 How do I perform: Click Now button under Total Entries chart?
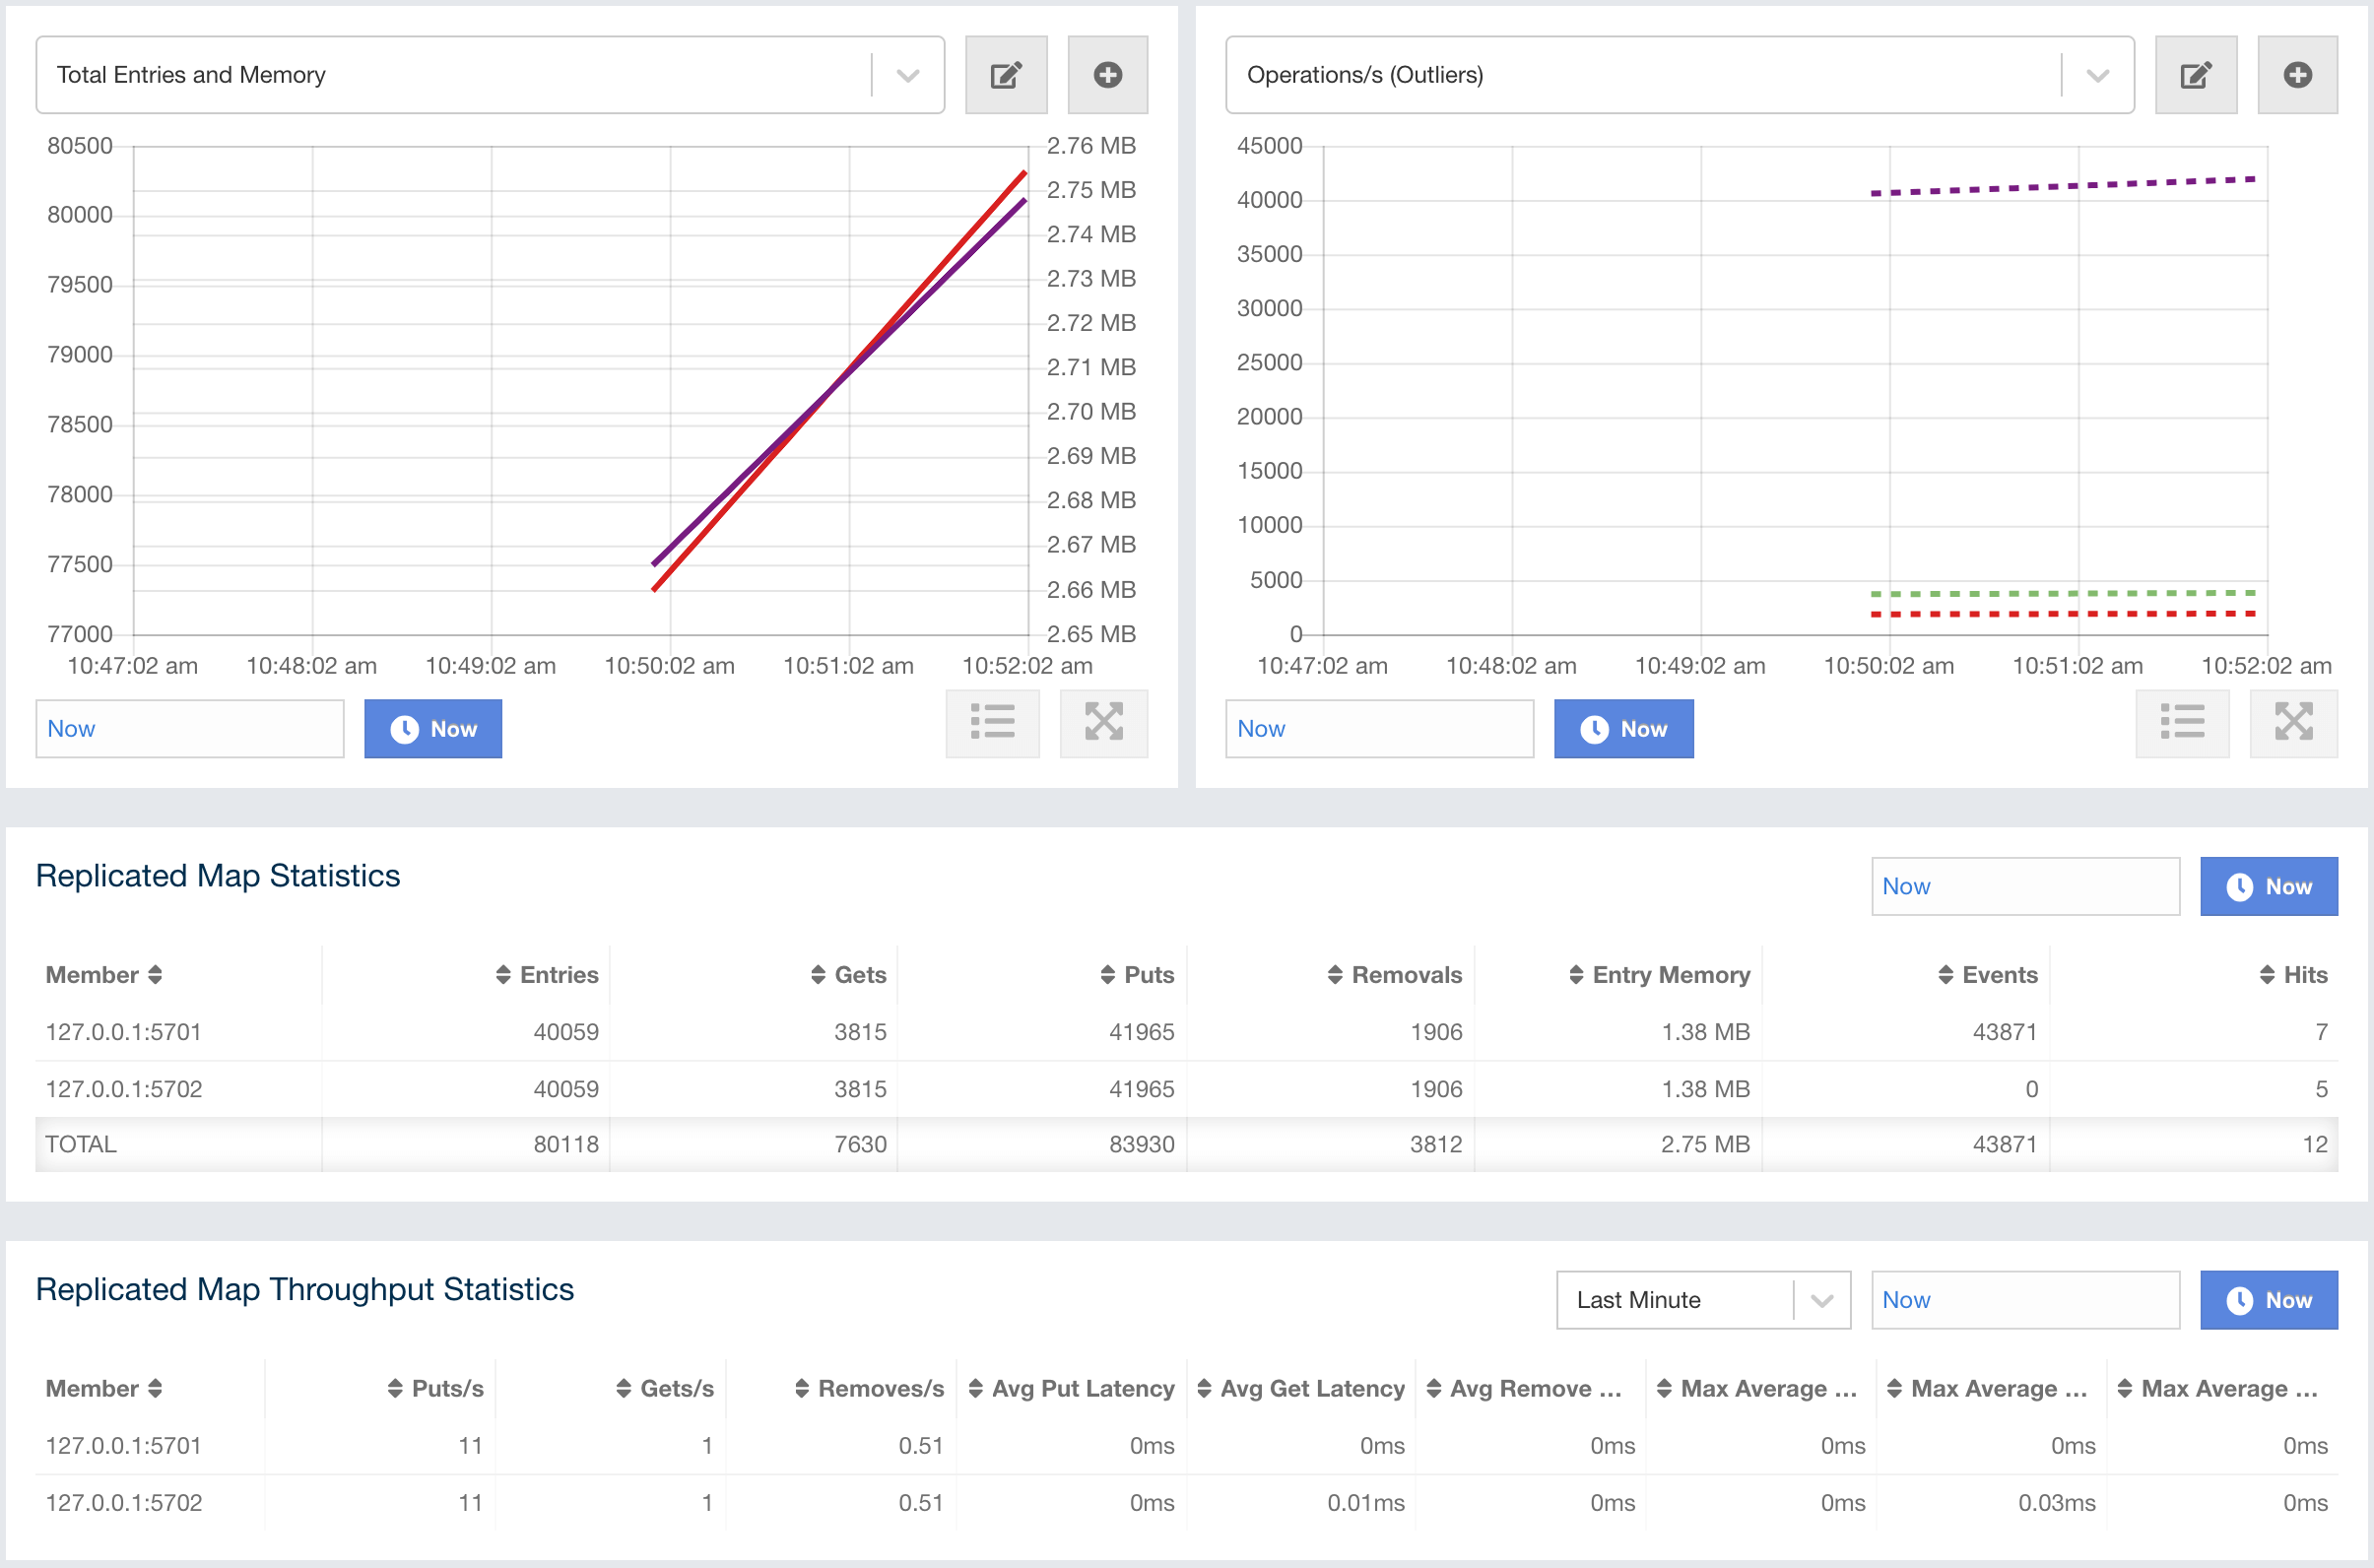(x=432, y=729)
